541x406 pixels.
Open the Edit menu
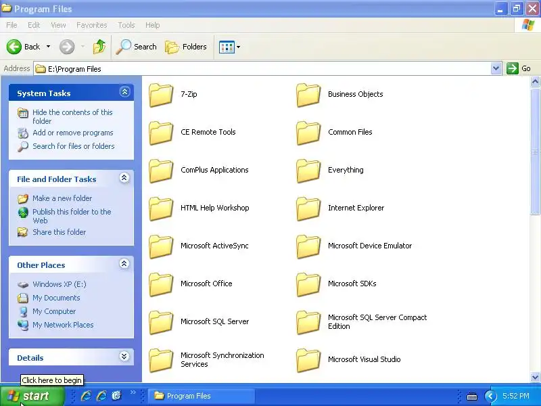[x=34, y=25]
